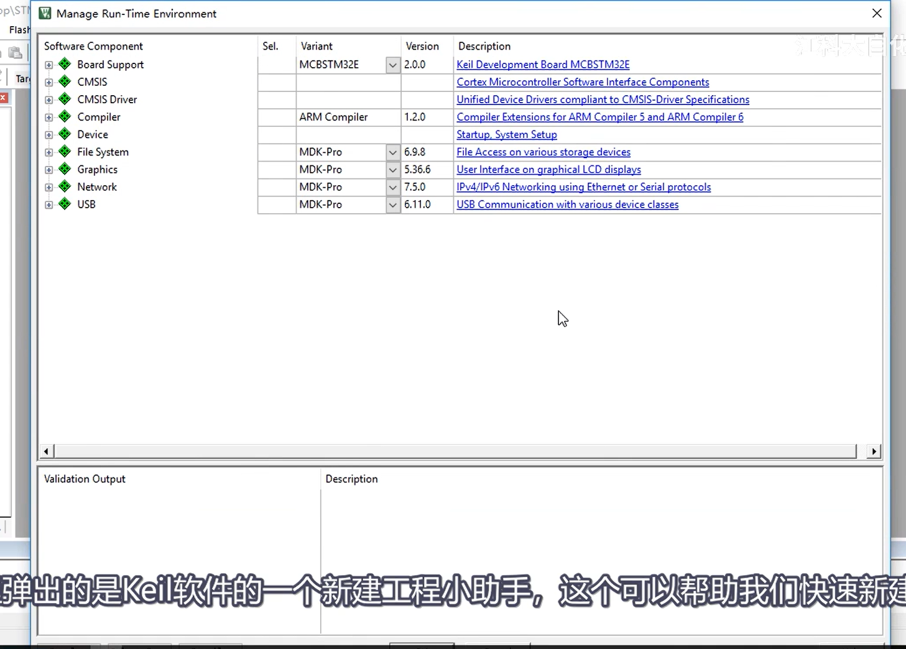Click the version 6.11.0 cell
Image resolution: width=906 pixels, height=649 pixels.
[x=427, y=205]
